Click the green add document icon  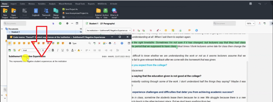[x=60, y=23]
